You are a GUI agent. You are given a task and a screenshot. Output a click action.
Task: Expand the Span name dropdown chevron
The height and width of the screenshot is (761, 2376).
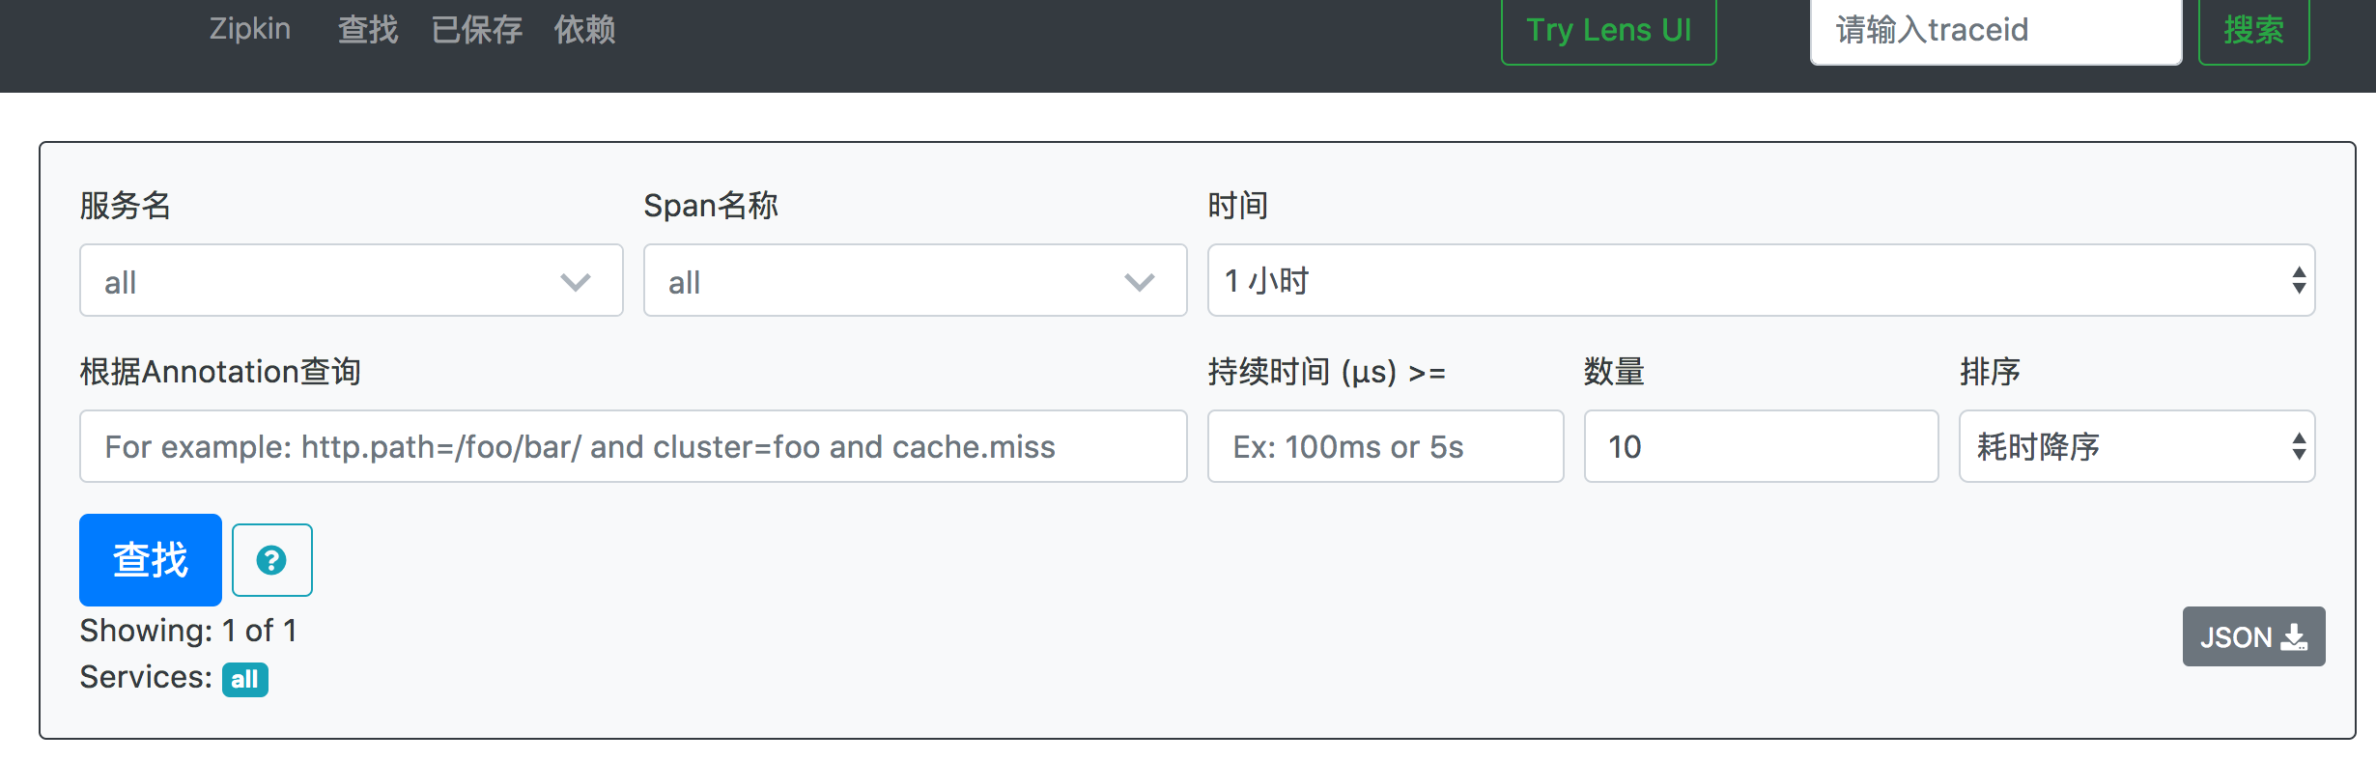[1140, 282]
